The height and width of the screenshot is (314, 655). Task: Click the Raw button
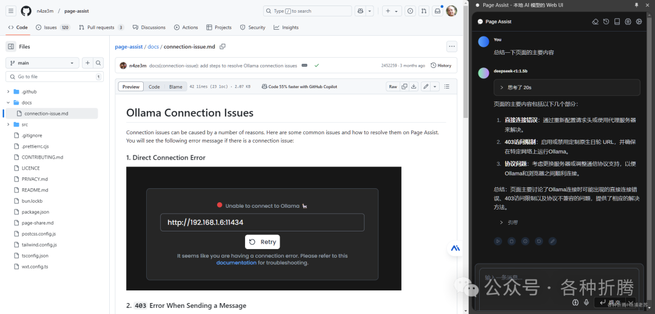(x=392, y=87)
